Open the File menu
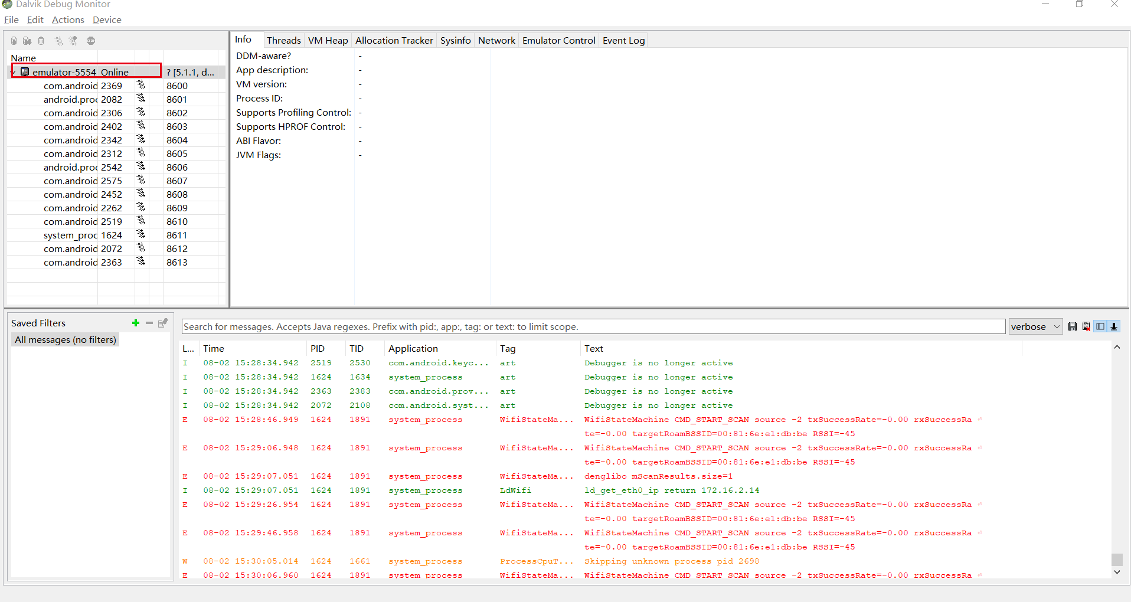Screen dimensions: 1131x602 11,19
